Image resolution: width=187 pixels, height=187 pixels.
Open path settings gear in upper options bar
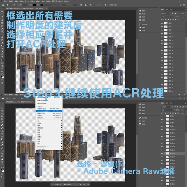point(105,5)
